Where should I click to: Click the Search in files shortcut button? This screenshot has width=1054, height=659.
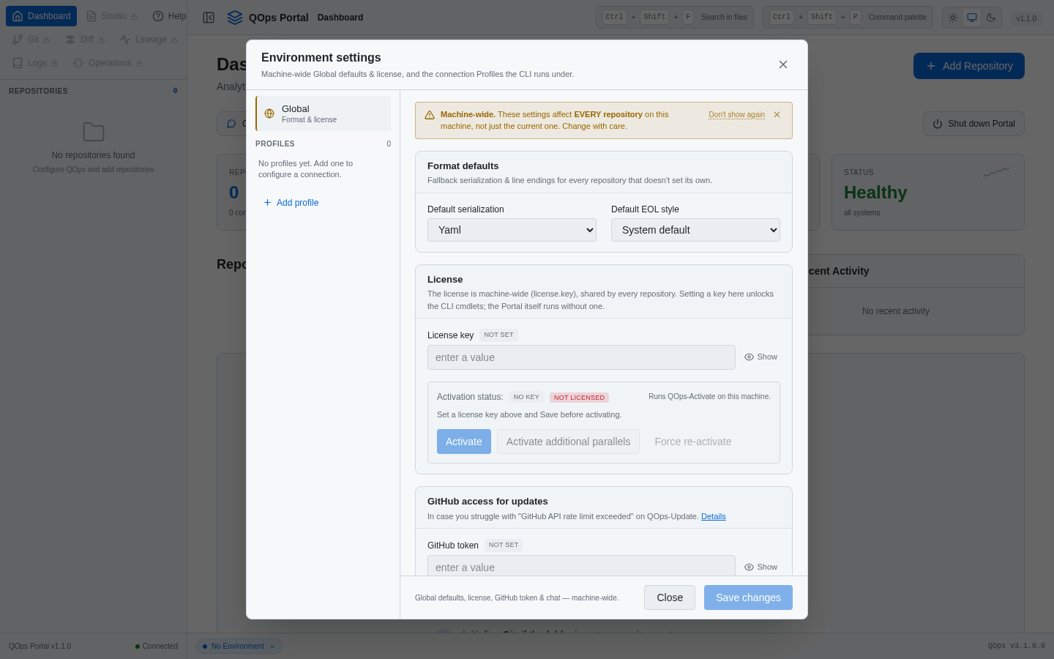click(x=675, y=18)
